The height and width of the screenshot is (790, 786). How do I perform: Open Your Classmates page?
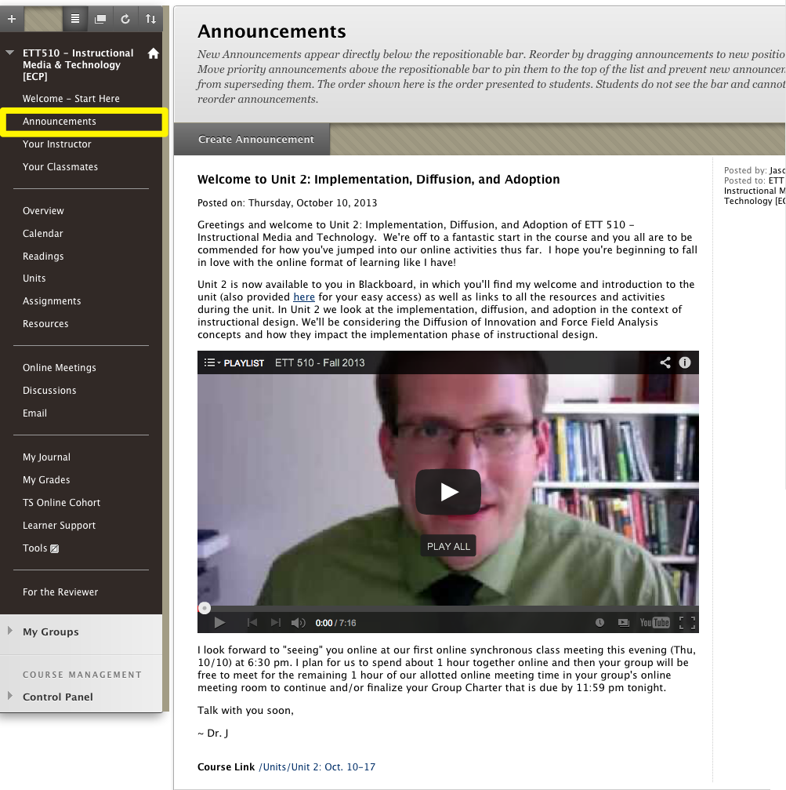(x=60, y=167)
